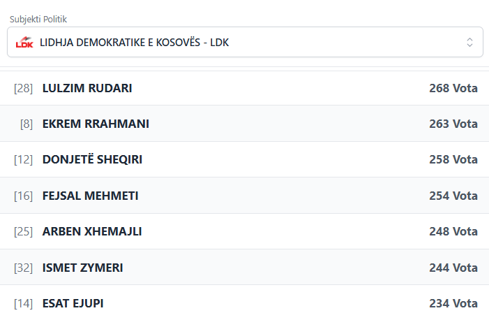Click the 234 Vota figure
This screenshot has width=489, height=320.
coord(453,303)
